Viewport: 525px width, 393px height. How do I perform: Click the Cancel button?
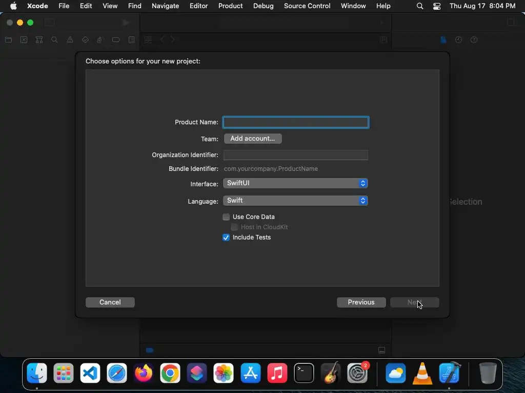[x=110, y=302]
